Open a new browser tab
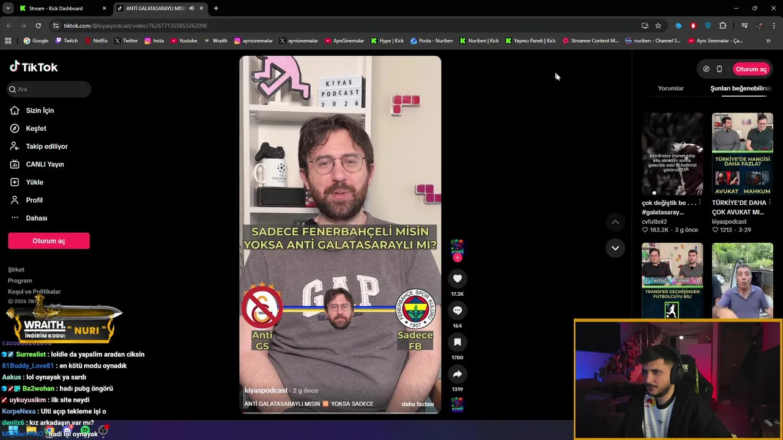Image resolution: width=783 pixels, height=440 pixels. click(216, 9)
